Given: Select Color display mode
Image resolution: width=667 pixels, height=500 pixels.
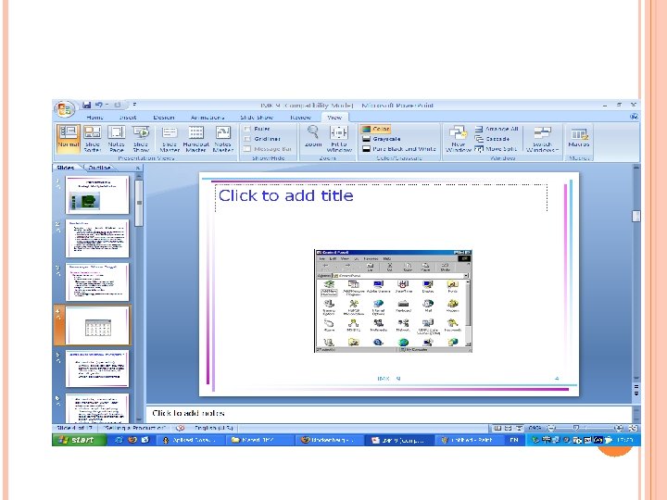Looking at the screenshot, I should pos(376,129).
